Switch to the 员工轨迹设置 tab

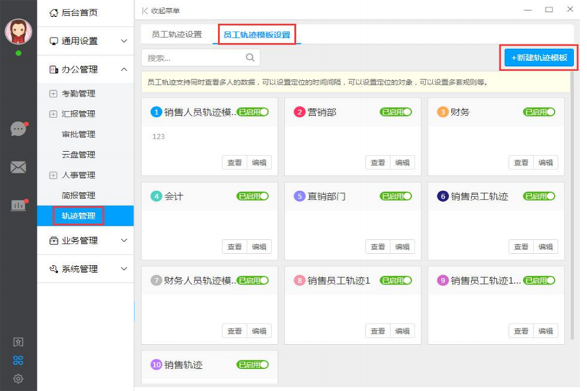click(x=177, y=34)
